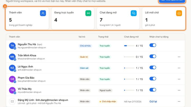Image resolution: width=191 pixels, height=107 pixels.
Task: Click the GB avatar of Phạm Gia Bảo
Action: (12, 79)
